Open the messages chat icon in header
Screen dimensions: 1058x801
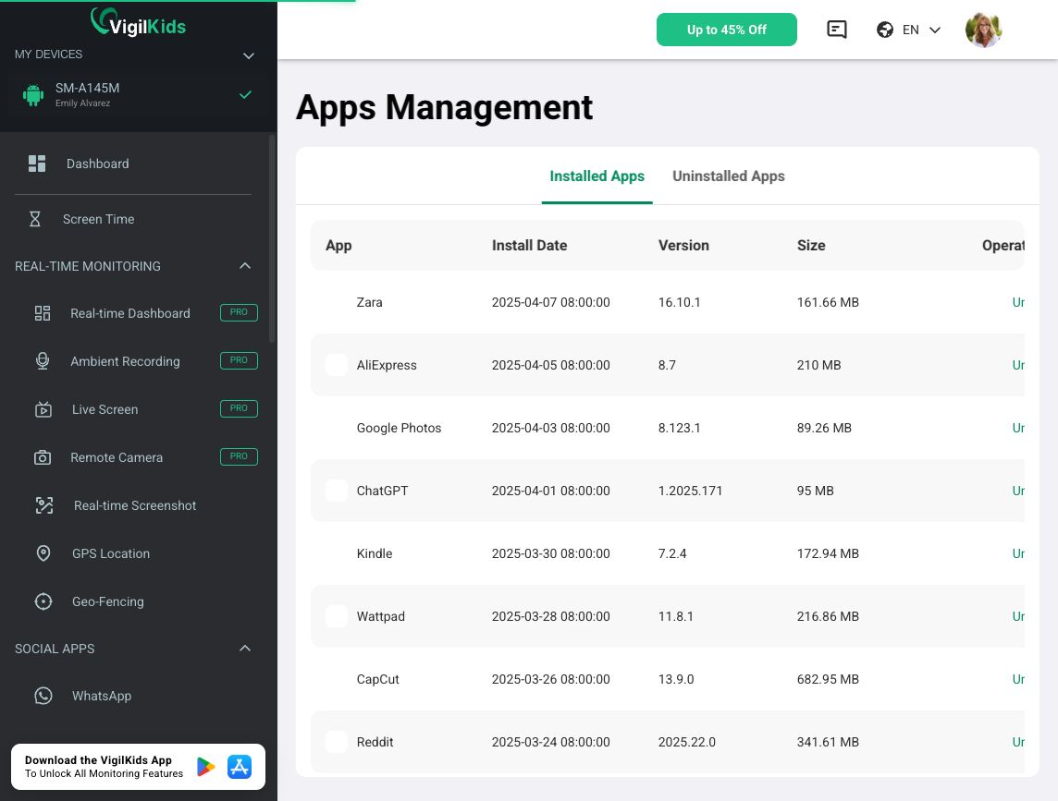coord(837,30)
